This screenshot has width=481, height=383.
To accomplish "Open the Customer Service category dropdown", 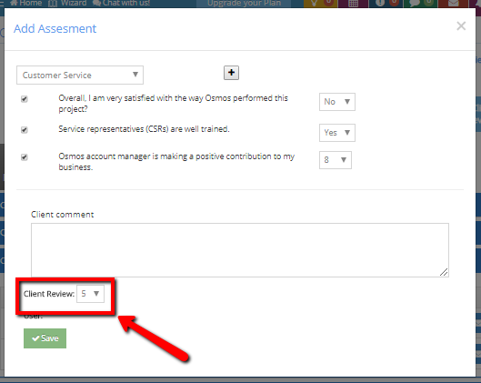I will (80, 75).
